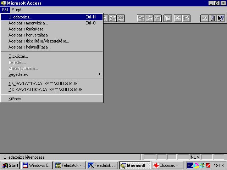The width and height of the screenshot is (227, 170).
Task: Open Cue Cards with the question-card icon
Action: click(x=213, y=18)
